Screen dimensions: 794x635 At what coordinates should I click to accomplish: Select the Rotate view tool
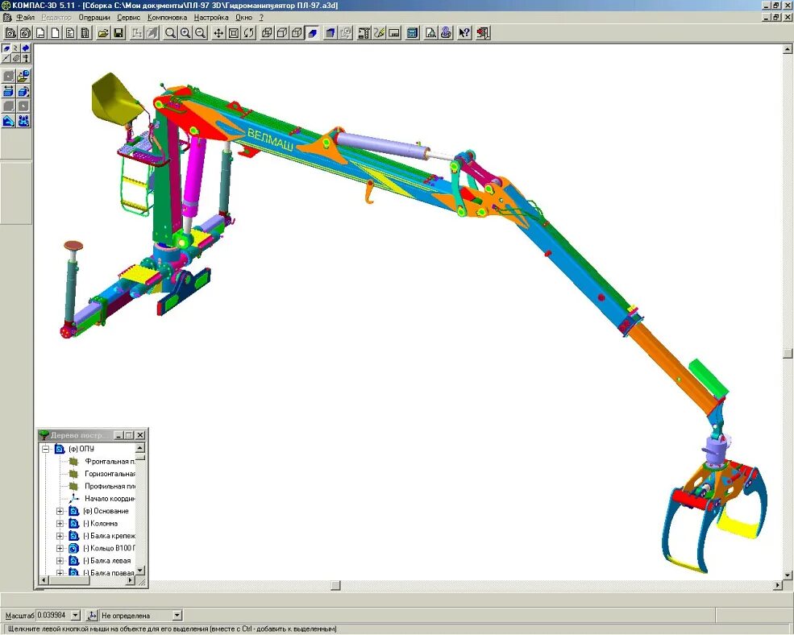pos(248,33)
